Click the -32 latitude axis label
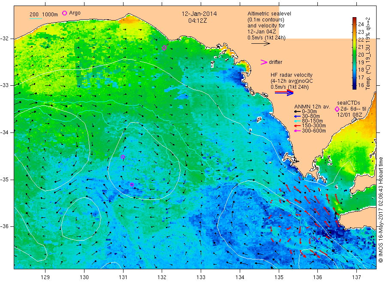Viewport: 386px width, 283px height. (4, 39)
